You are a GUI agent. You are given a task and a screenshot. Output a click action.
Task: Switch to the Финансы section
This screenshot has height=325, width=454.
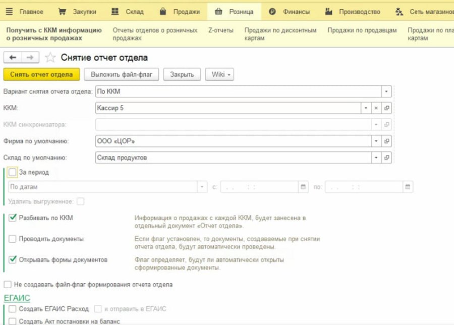[296, 12]
